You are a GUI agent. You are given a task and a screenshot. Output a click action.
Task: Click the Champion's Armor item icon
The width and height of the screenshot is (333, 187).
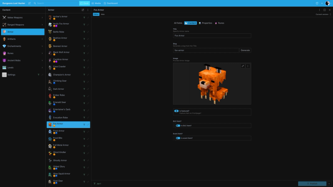[50, 75]
